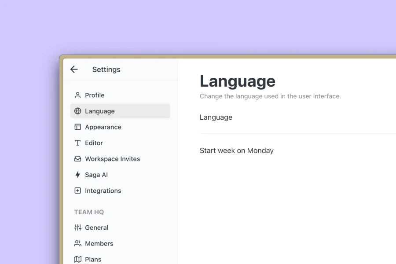
Task: Select Language in the settings sidebar
Action: [x=120, y=111]
